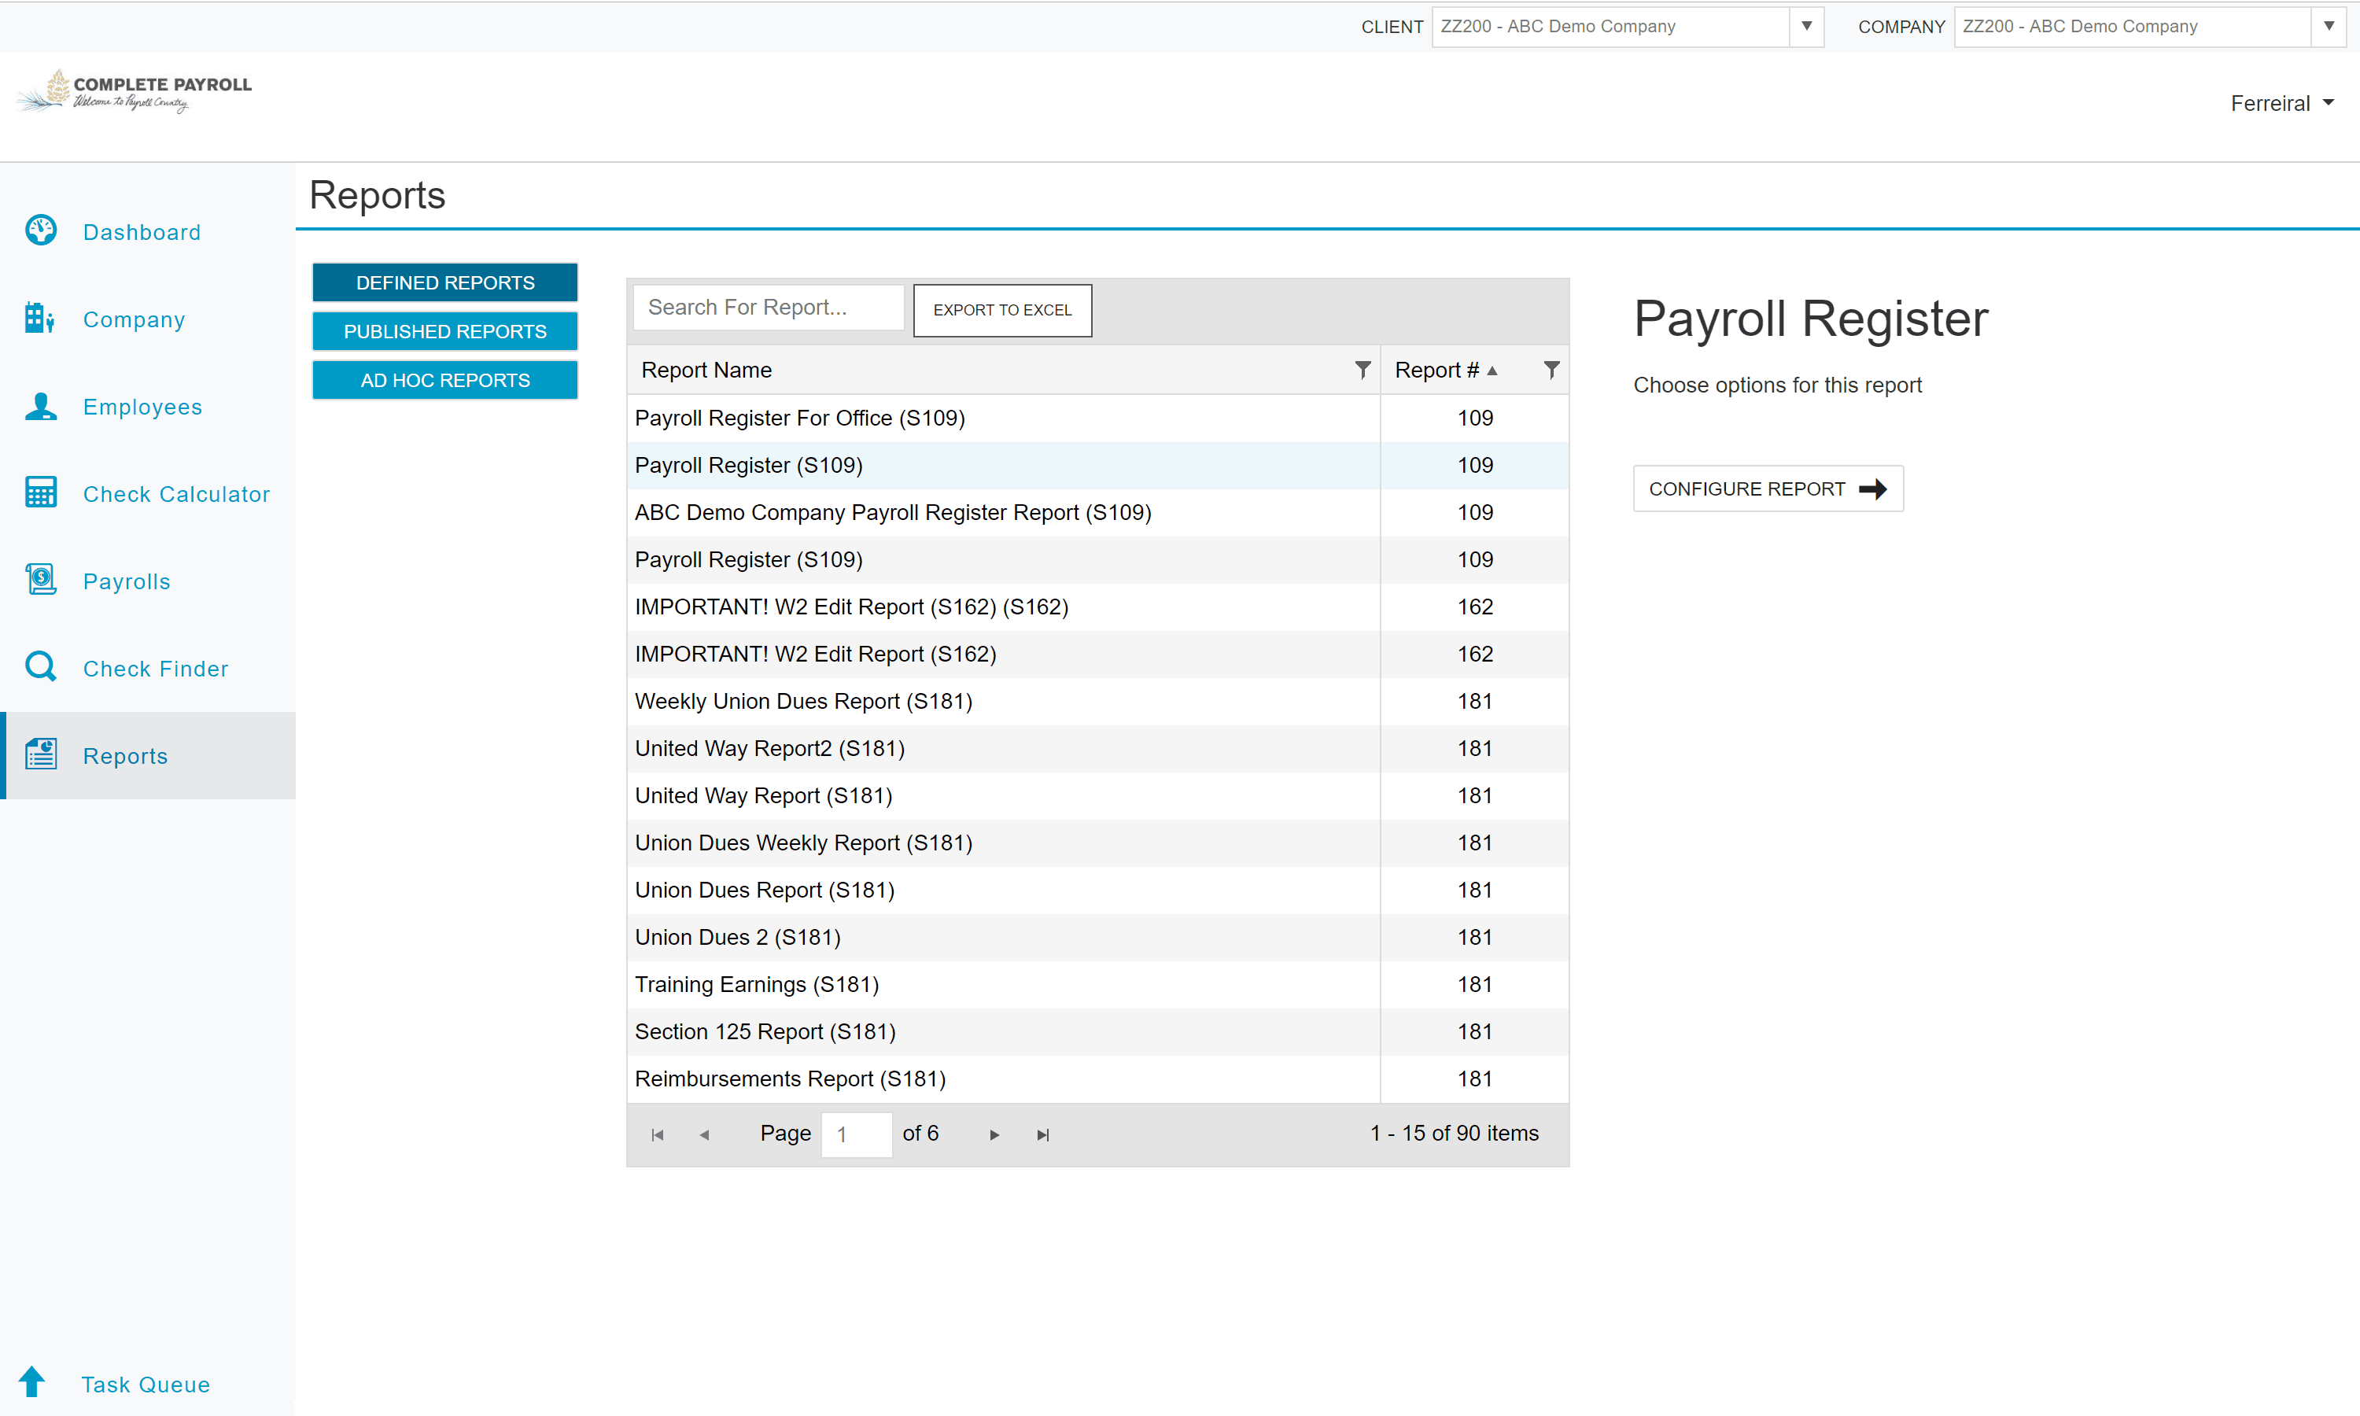Click the Configure Report button
Screen dimensions: 2360x1416
click(1767, 489)
